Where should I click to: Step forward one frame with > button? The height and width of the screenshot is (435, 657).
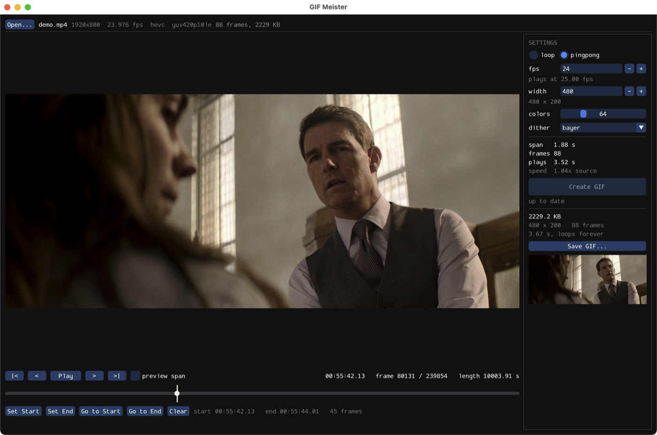click(94, 376)
